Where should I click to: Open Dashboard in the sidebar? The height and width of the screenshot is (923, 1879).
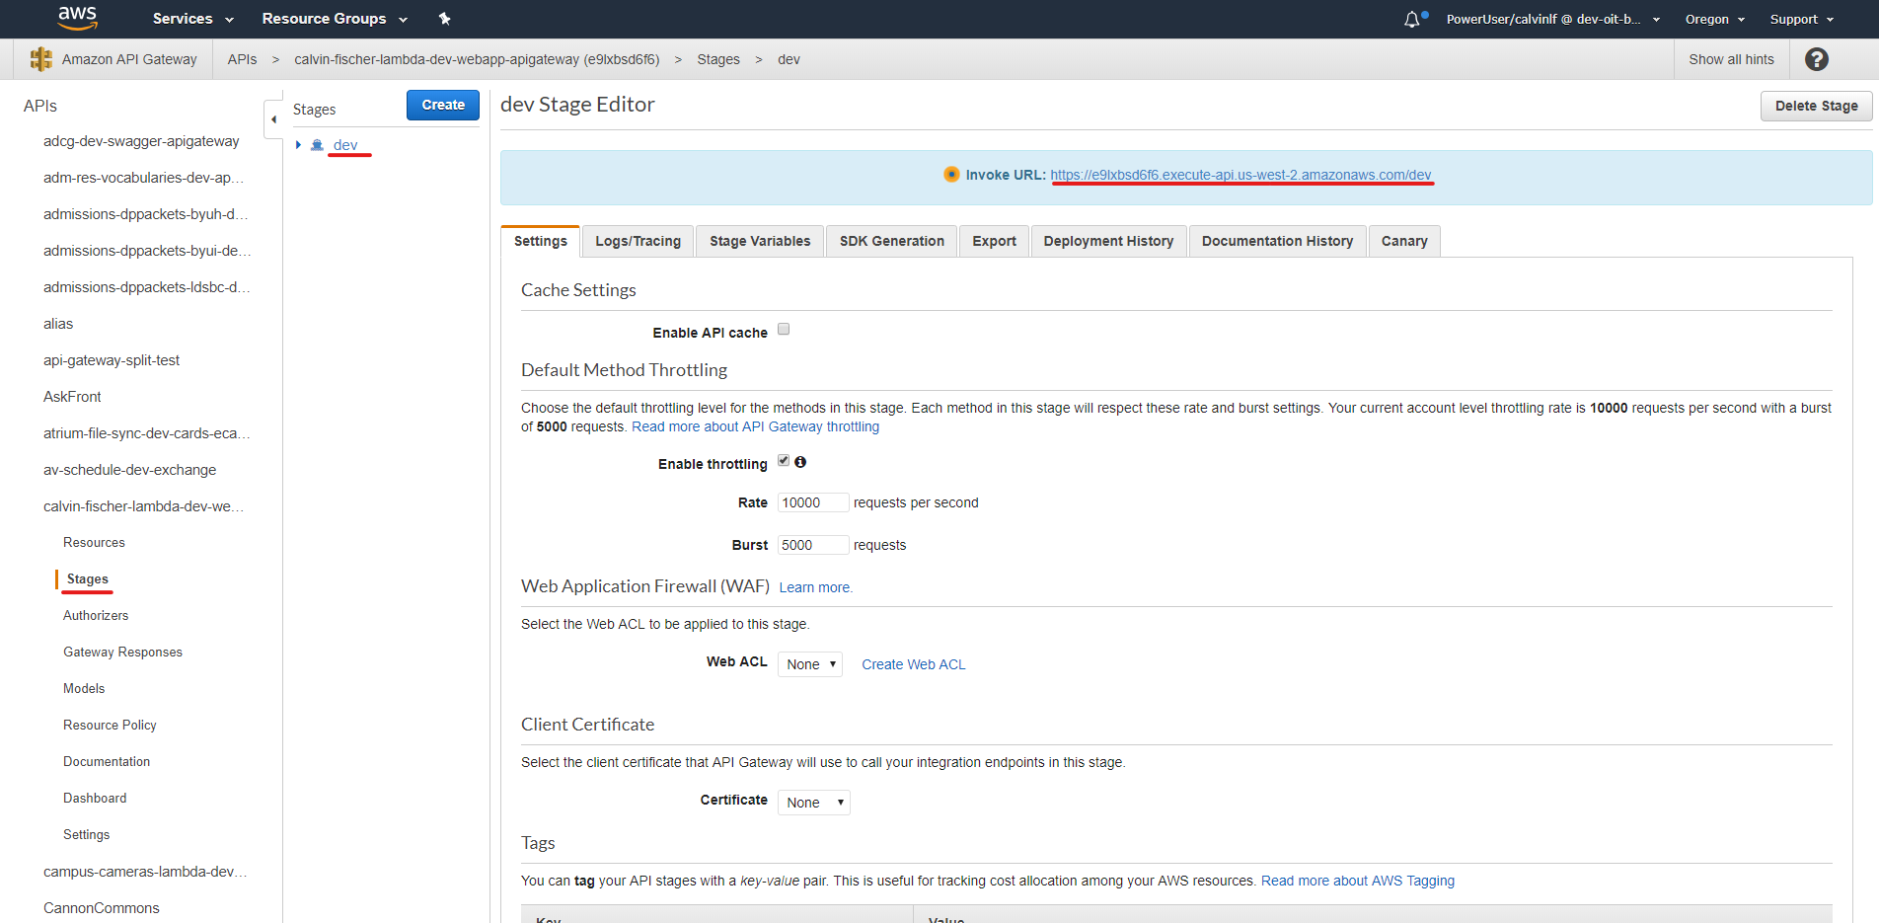tap(95, 799)
